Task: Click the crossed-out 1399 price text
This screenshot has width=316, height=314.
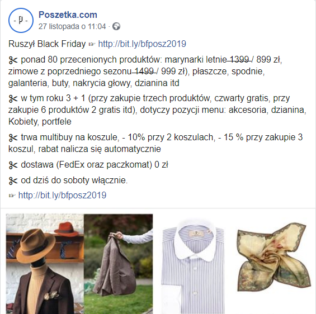Action: pos(239,59)
